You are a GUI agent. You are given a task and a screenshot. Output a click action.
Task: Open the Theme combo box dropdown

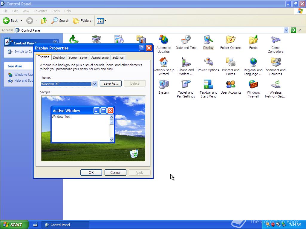tap(94, 84)
